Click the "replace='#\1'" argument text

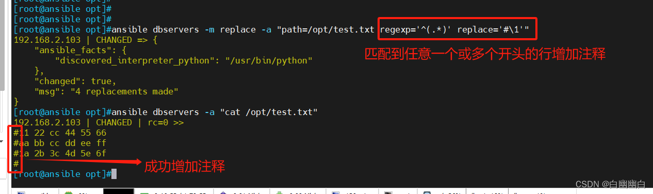tap(491, 29)
